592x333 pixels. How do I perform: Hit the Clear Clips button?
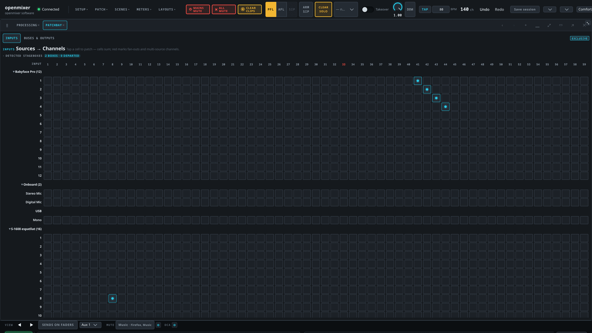[x=249, y=10]
